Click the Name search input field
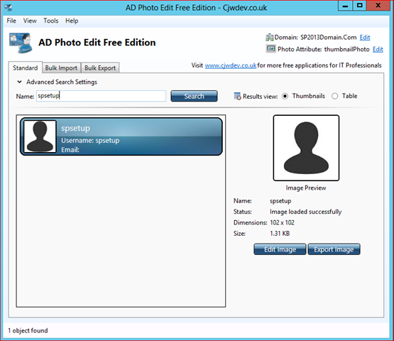Screen dimensions: 394x341 coord(101,96)
